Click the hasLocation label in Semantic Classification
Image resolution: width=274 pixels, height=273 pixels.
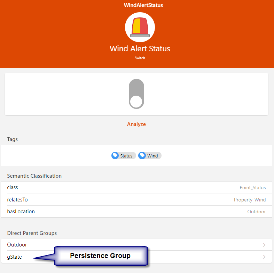point(21,212)
